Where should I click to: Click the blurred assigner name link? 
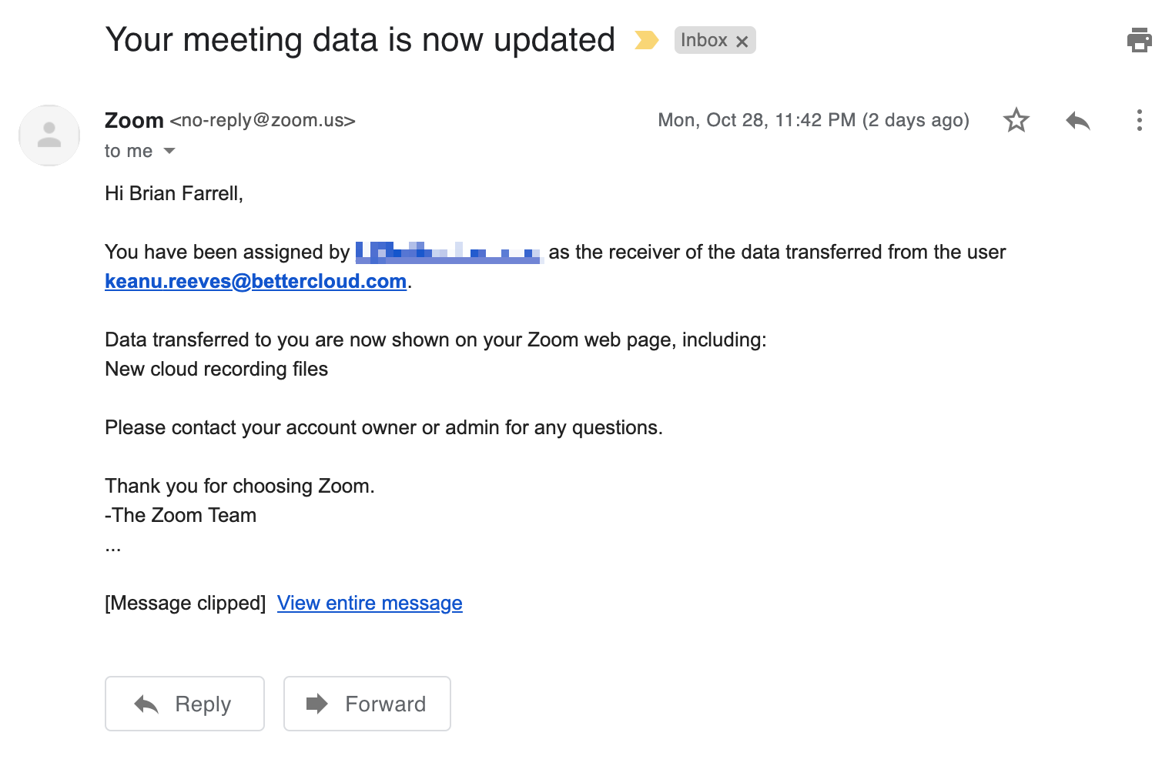coord(449,253)
